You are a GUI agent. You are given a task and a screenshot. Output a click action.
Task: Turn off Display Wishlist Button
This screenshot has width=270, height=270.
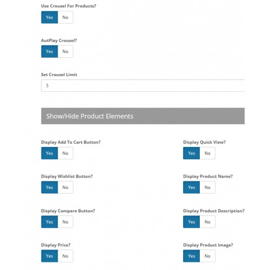pyautogui.click(x=65, y=187)
